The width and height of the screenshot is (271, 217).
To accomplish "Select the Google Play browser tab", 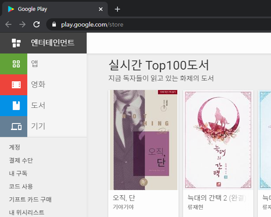I will point(54,9).
